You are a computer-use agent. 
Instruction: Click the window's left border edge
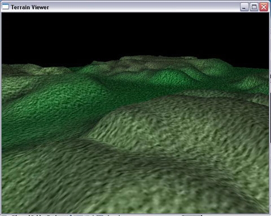point(1,113)
